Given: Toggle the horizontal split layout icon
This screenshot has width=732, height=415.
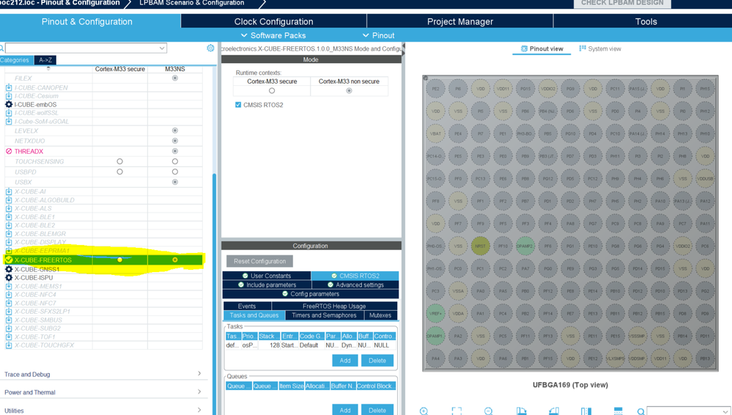Looking at the screenshot, I should click(618, 411).
